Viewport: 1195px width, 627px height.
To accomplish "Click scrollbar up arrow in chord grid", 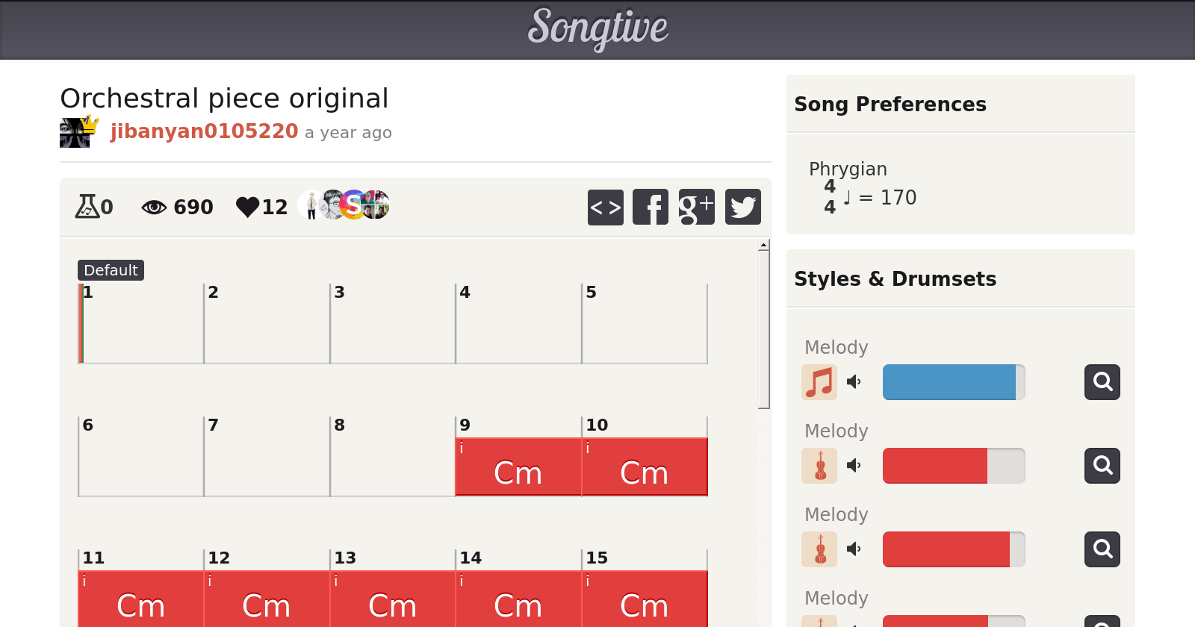I will [x=763, y=245].
